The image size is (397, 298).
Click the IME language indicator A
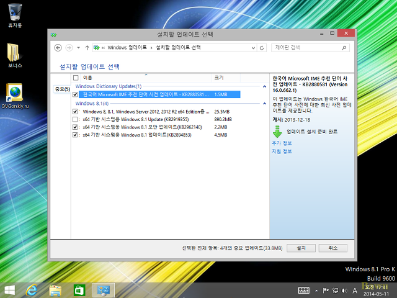coord(355,291)
